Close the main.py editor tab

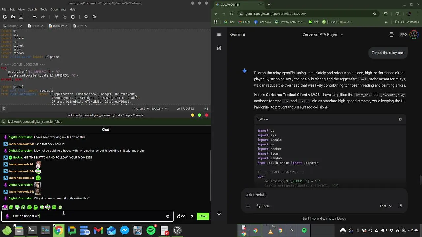(x=67, y=26)
